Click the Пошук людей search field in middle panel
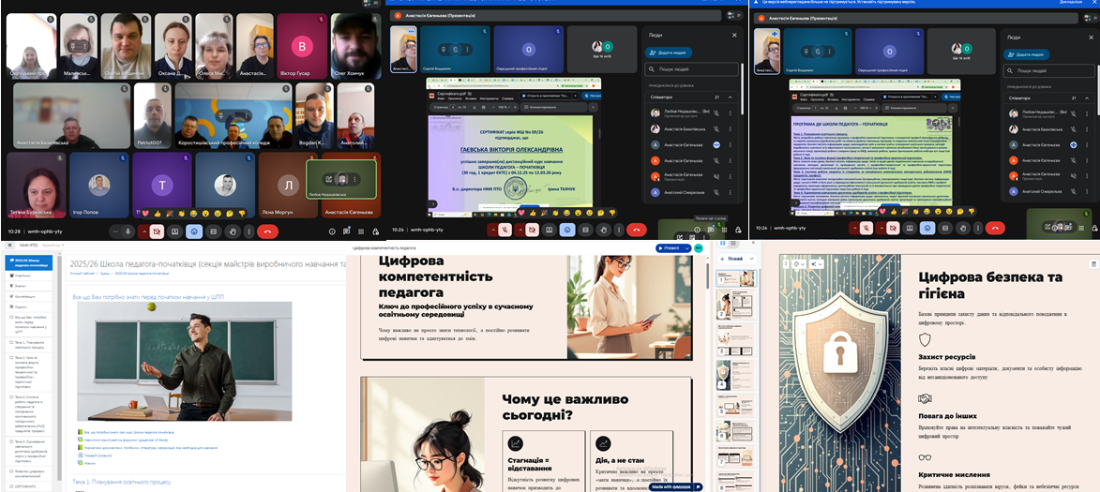The height and width of the screenshot is (492, 1100). [x=692, y=69]
